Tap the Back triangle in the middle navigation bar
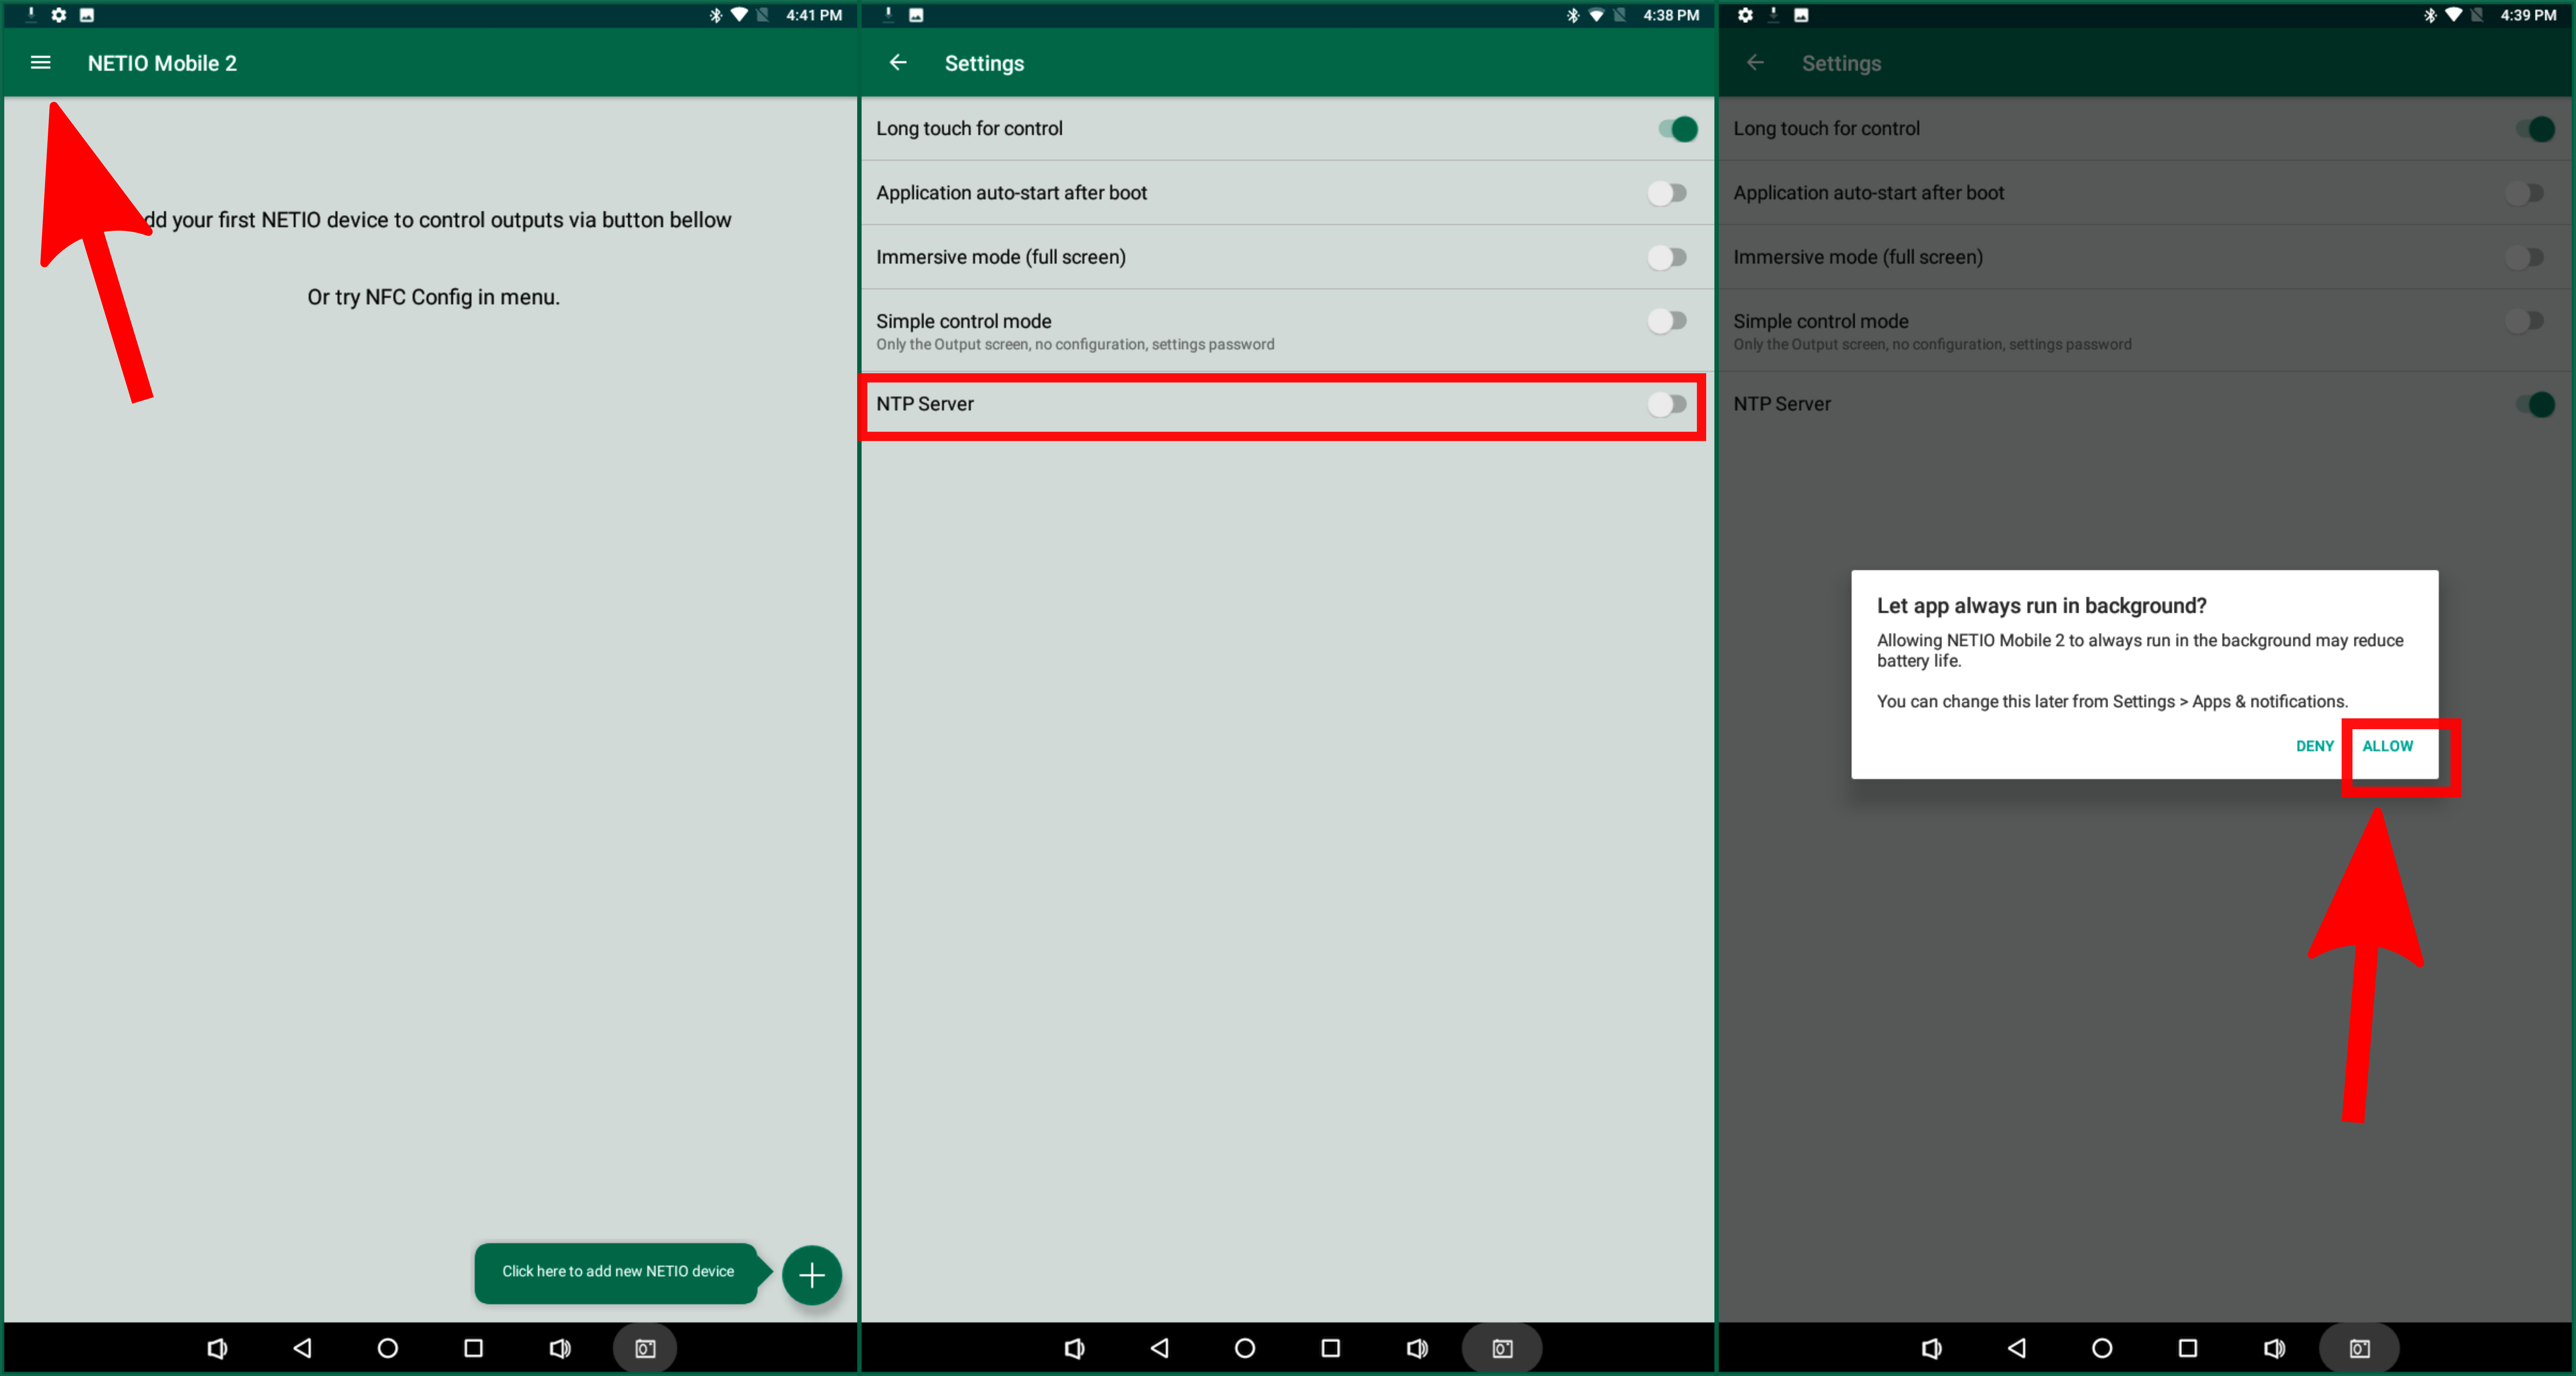 1159,1348
